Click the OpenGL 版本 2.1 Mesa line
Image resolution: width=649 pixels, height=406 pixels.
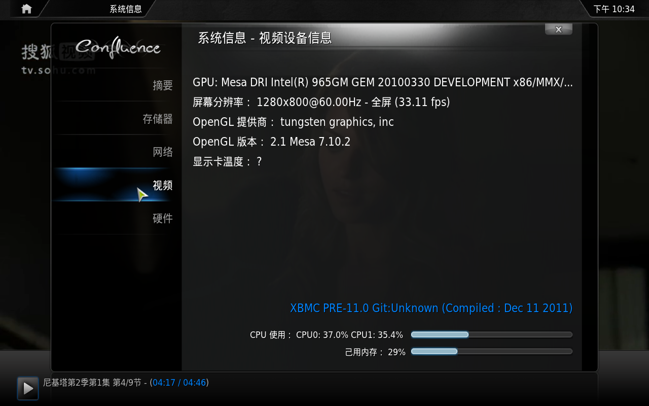tap(272, 142)
